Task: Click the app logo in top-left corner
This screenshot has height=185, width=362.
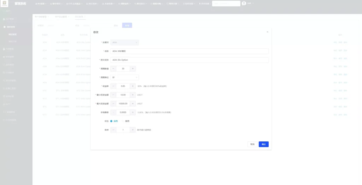Action: (4, 4)
